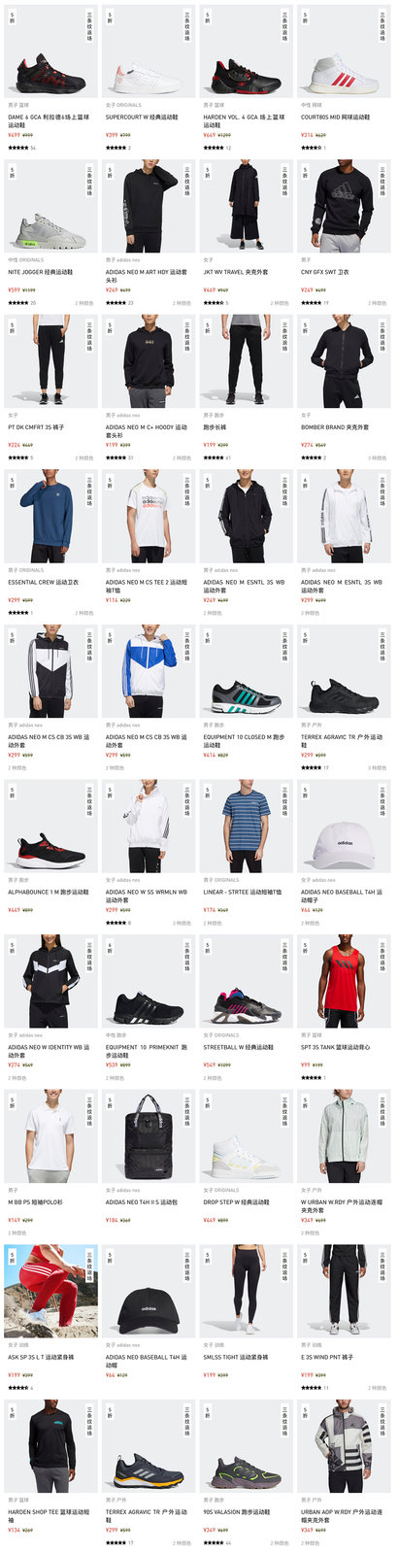Click the black ADIDAS NEO T4H backpack image

click(x=149, y=1137)
